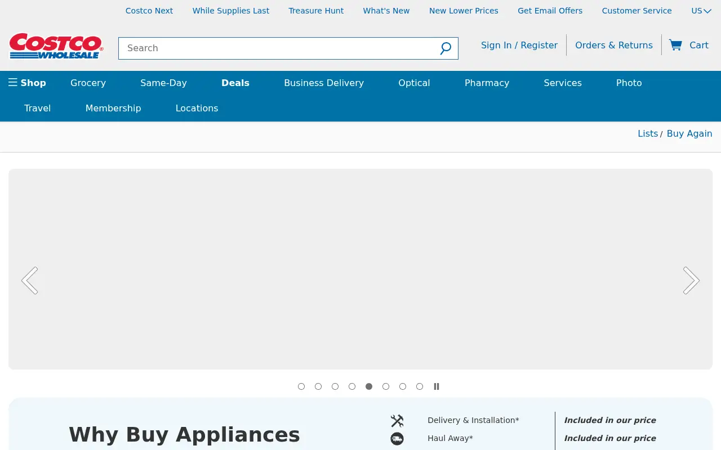
Task: Go to Business Delivery
Action: (324, 83)
